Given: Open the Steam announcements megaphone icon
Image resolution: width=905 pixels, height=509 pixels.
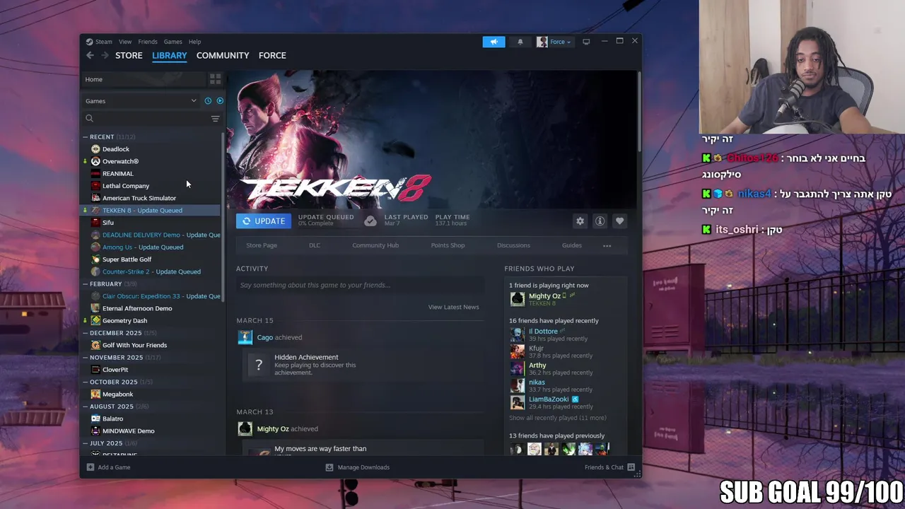Looking at the screenshot, I should click(x=494, y=42).
